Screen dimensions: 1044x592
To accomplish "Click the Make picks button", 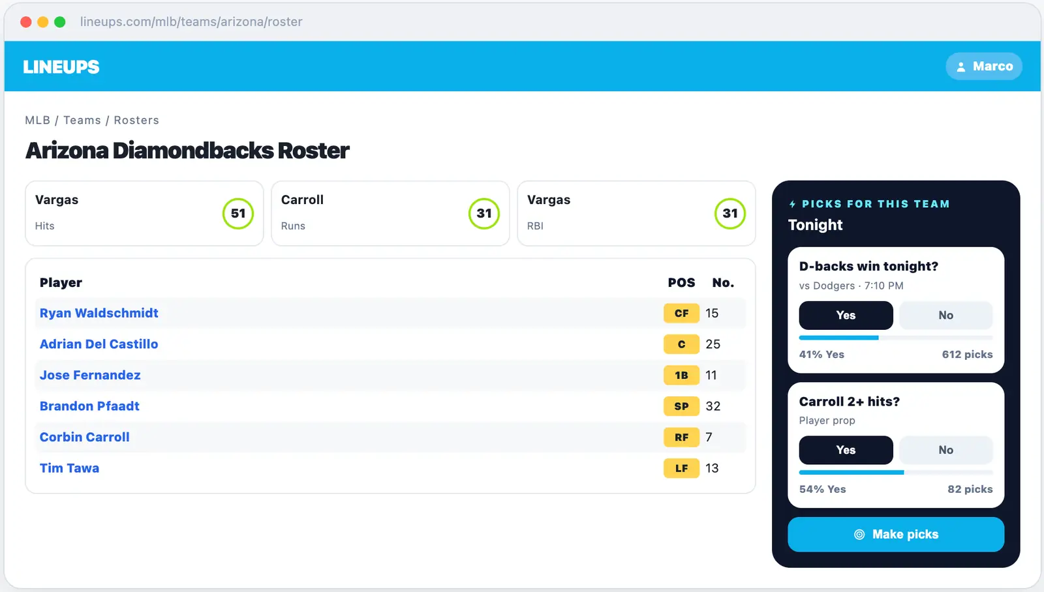I will pyautogui.click(x=896, y=535).
